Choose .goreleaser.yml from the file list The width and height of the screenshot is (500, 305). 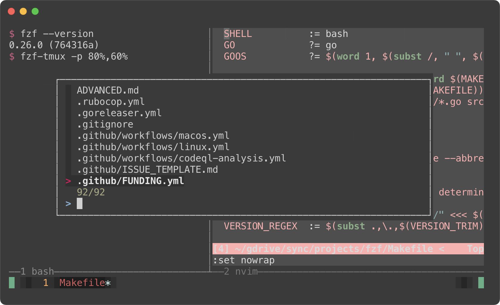point(119,113)
